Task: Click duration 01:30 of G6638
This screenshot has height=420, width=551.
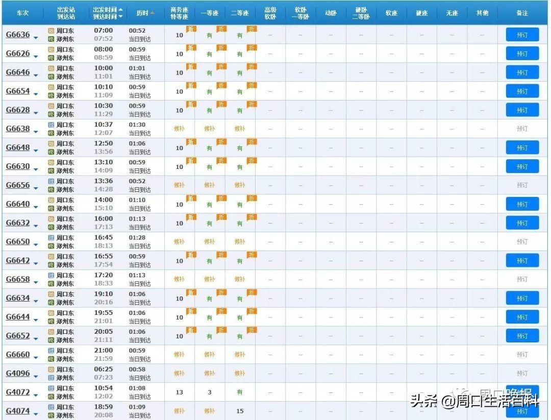Action: 137,125
